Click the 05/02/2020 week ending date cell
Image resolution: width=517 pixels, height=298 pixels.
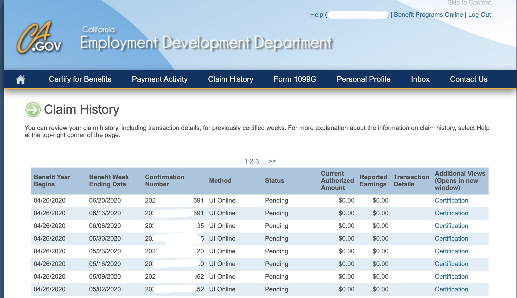[105, 289]
